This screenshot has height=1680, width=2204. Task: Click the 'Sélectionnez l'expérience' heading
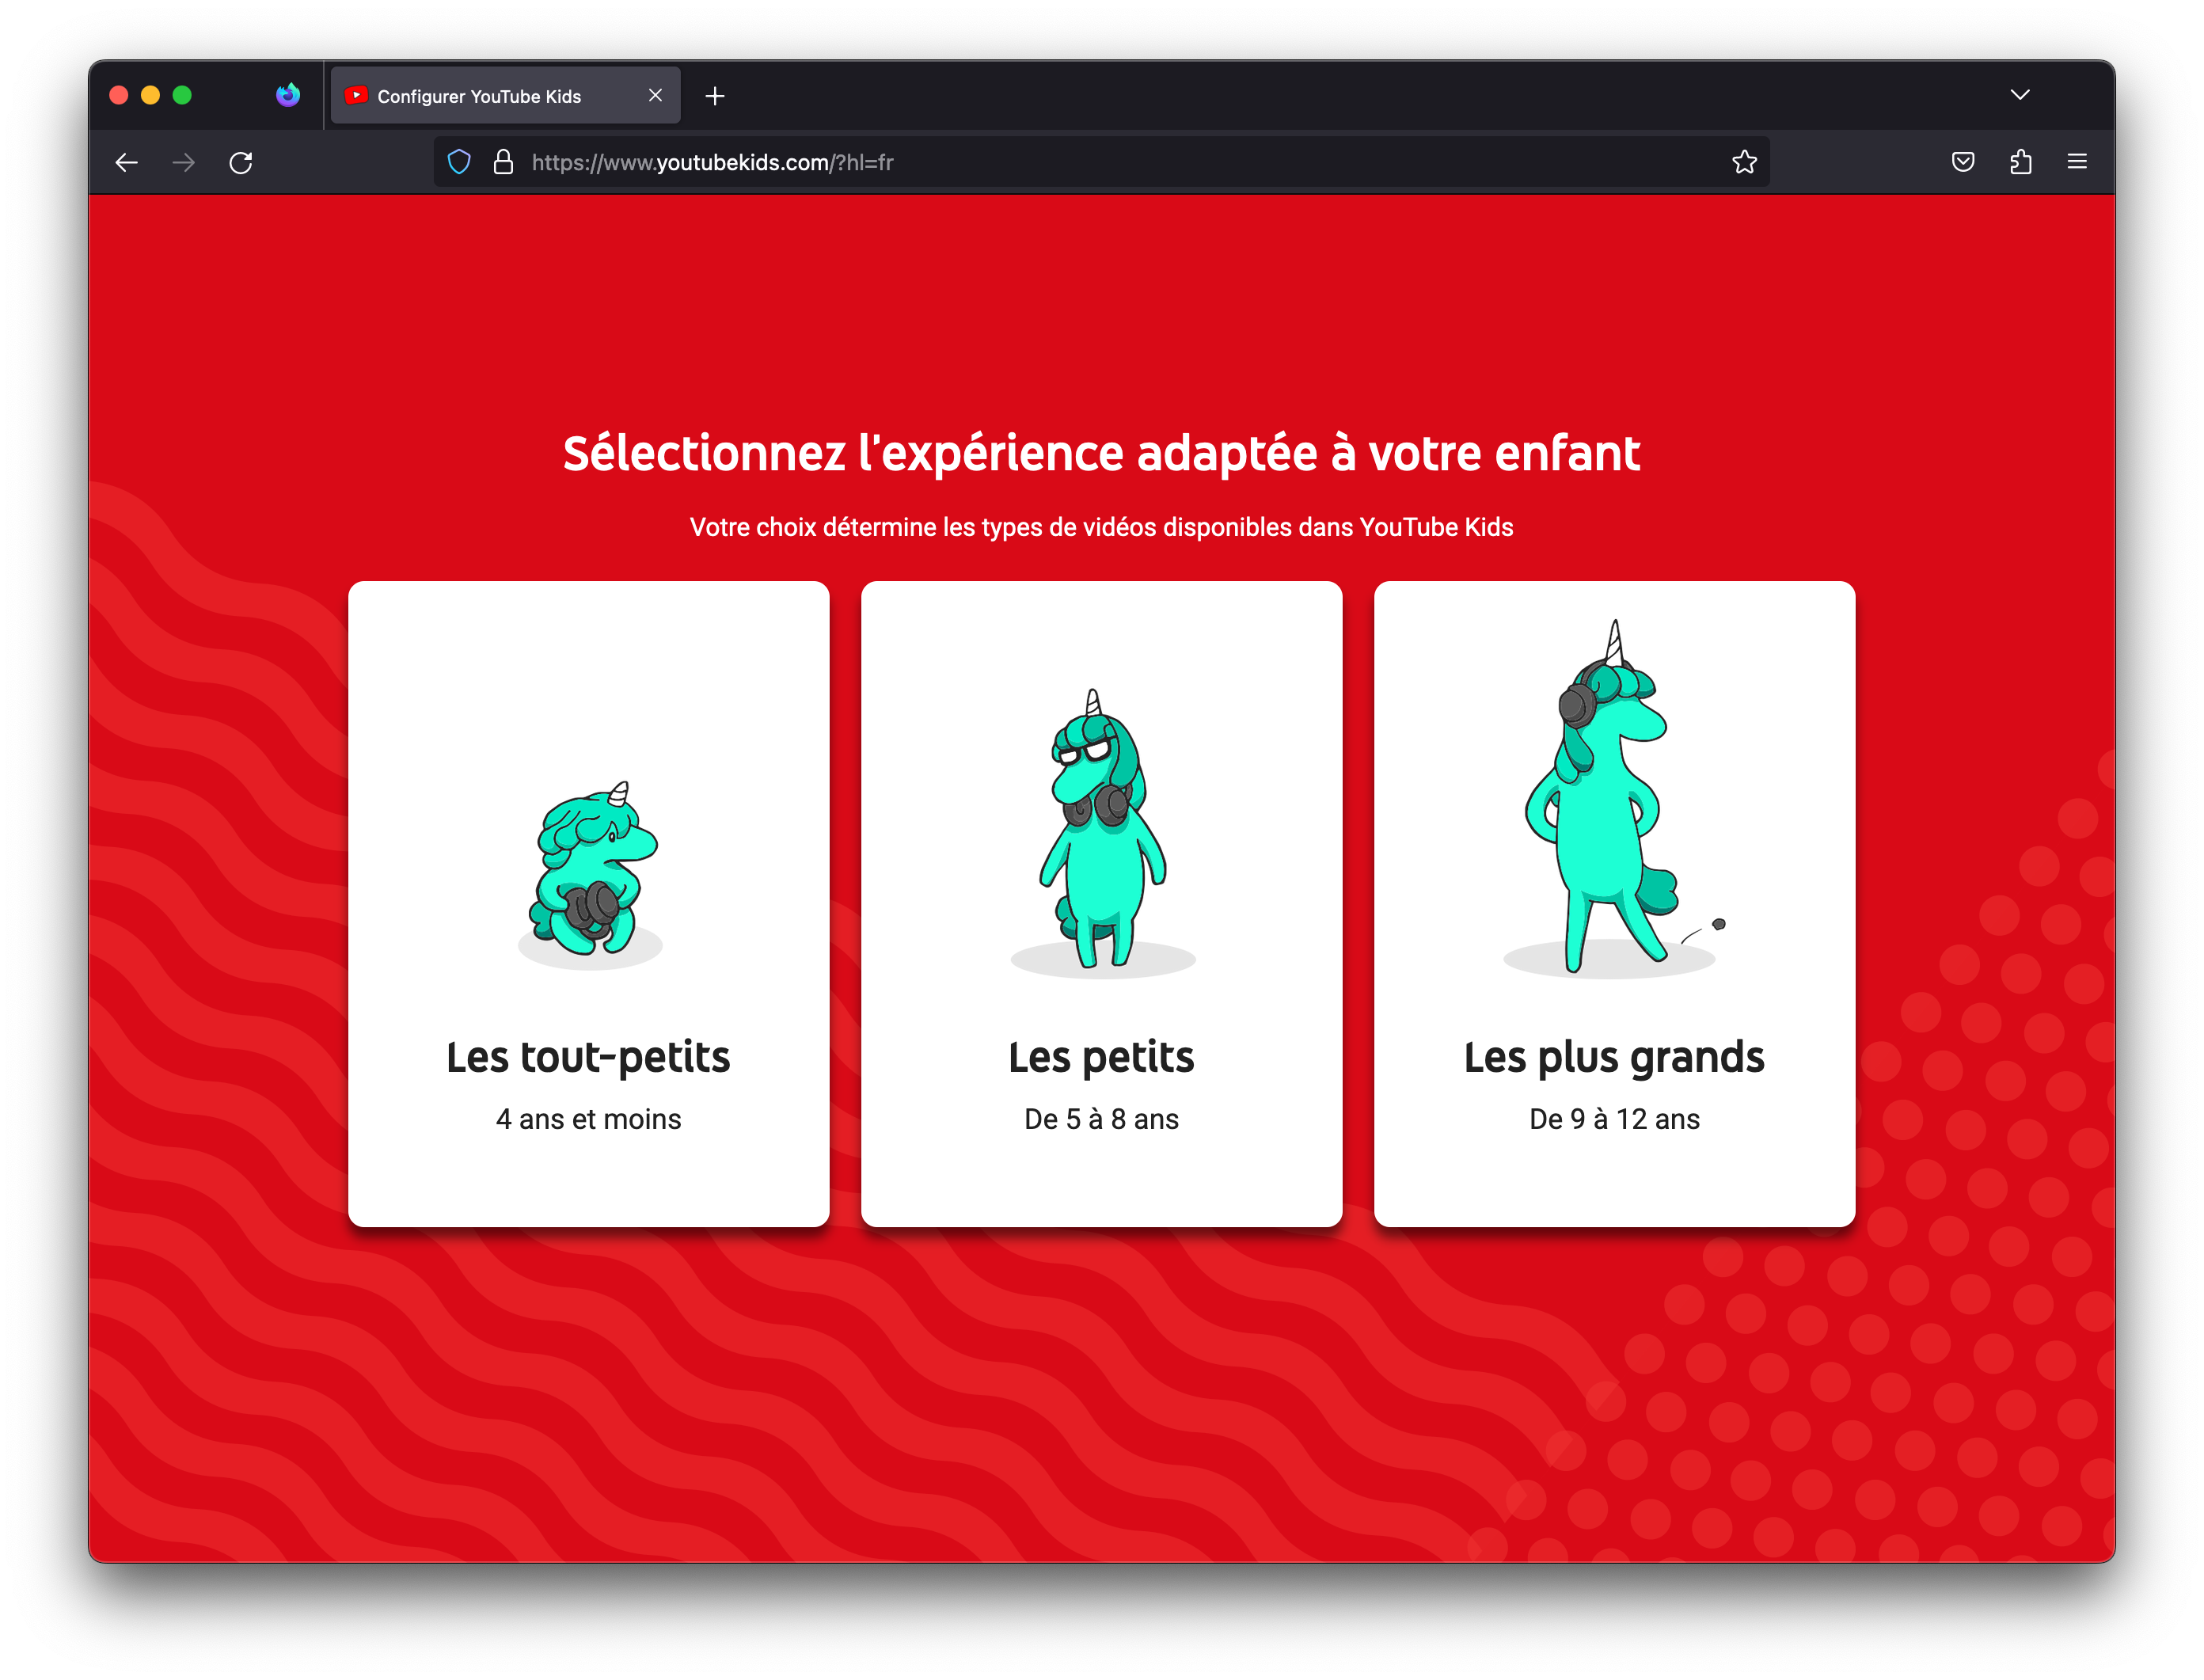[1101, 454]
